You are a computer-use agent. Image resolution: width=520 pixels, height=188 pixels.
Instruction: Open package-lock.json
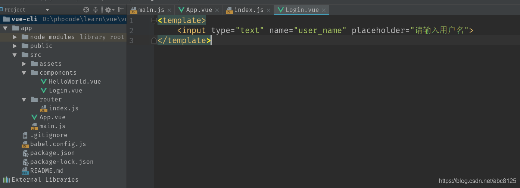pos(62,162)
